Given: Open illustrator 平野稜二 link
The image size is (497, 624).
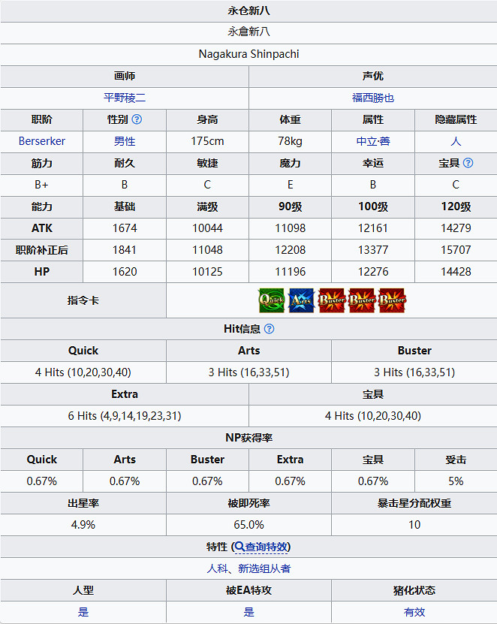Looking at the screenshot, I should click(125, 98).
